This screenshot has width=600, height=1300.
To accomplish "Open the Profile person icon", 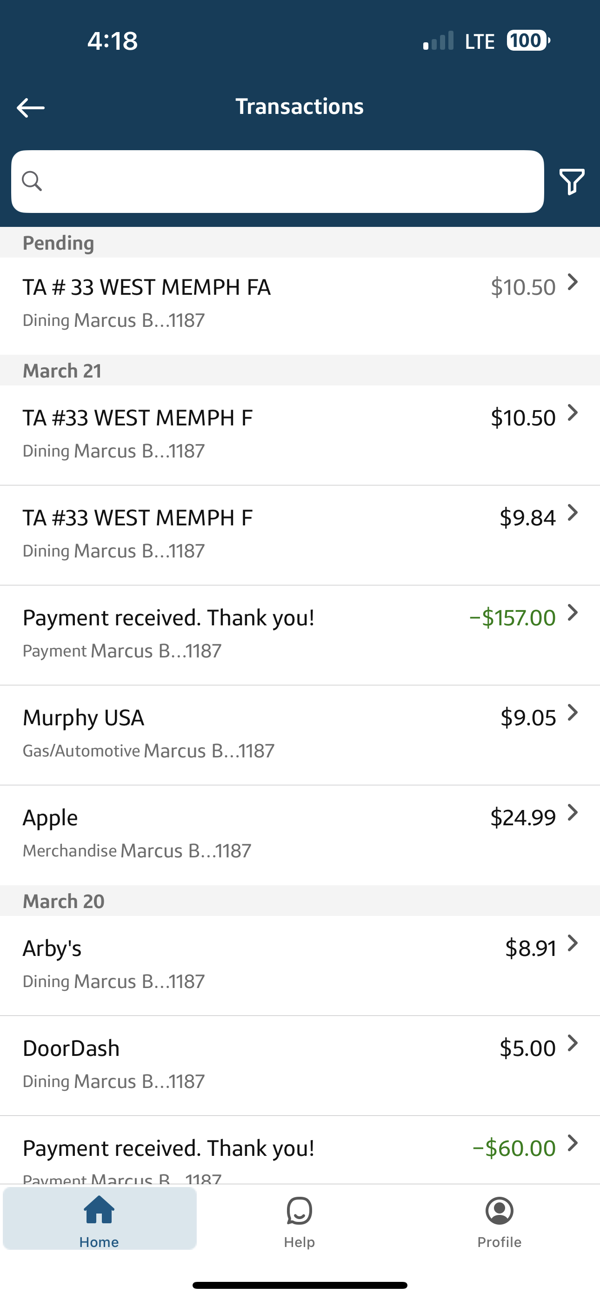I will tap(499, 1211).
